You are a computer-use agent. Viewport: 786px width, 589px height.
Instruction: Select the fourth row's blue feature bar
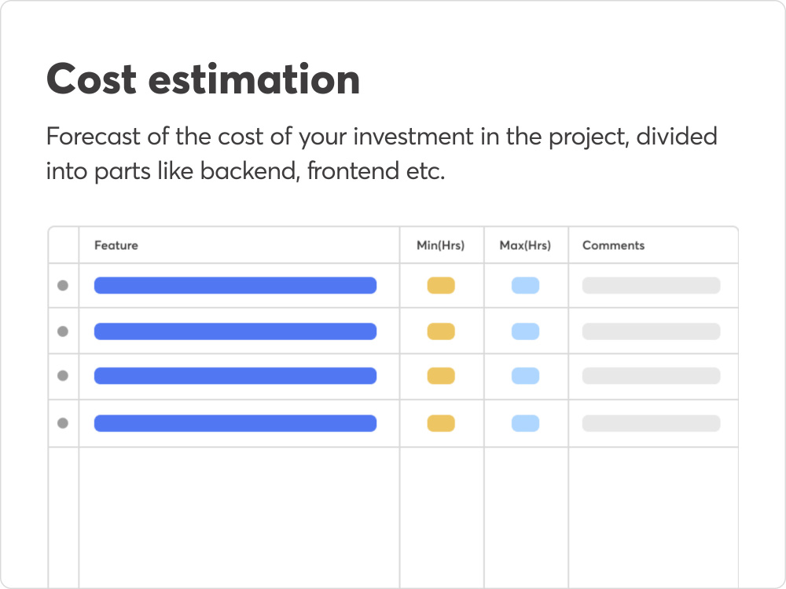coord(235,423)
